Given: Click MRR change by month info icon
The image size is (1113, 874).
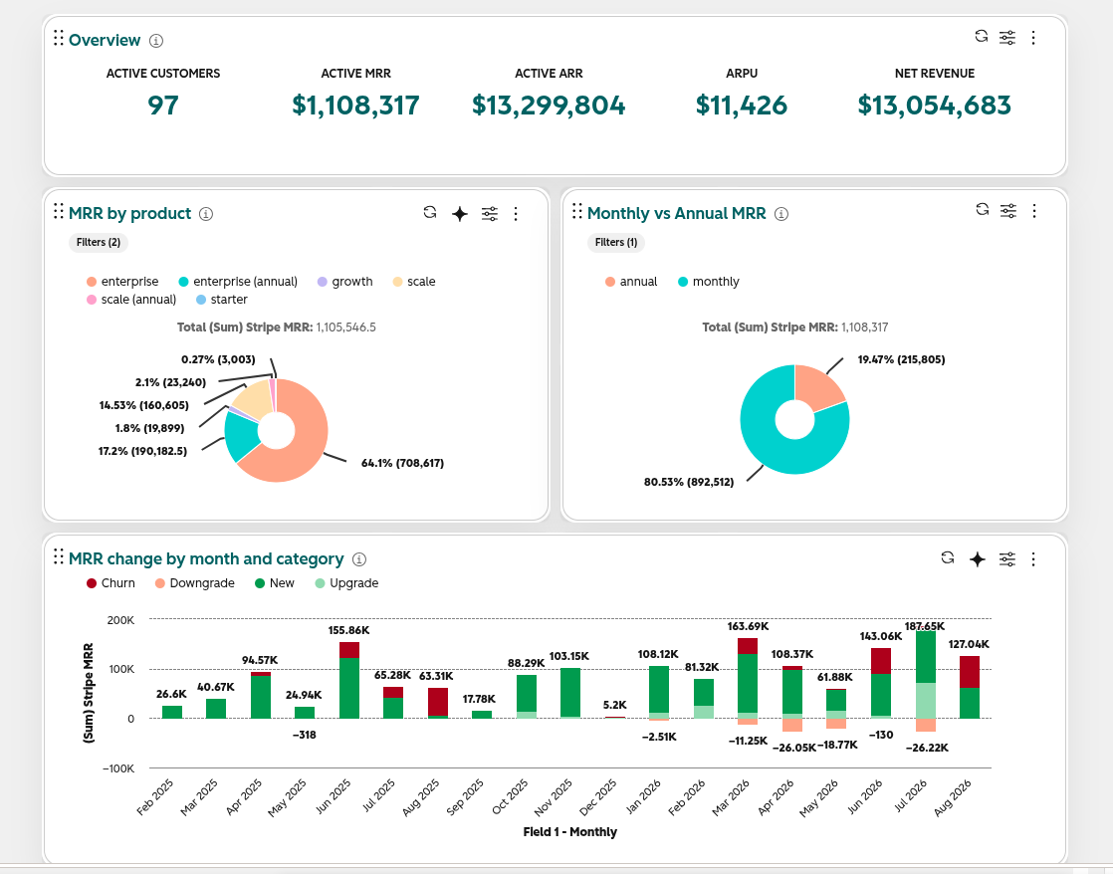Looking at the screenshot, I should [359, 559].
